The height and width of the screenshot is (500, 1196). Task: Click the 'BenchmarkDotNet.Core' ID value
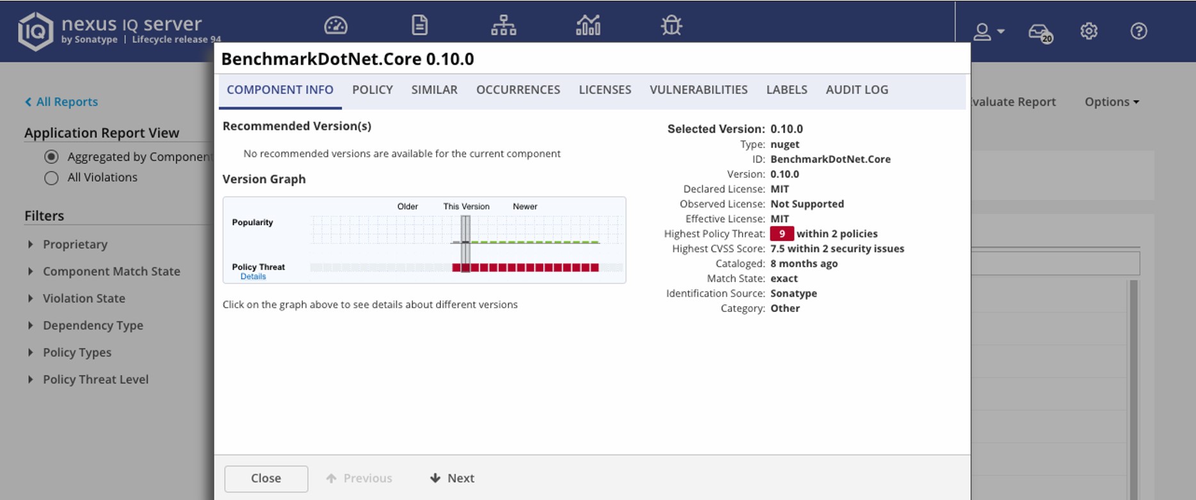830,159
